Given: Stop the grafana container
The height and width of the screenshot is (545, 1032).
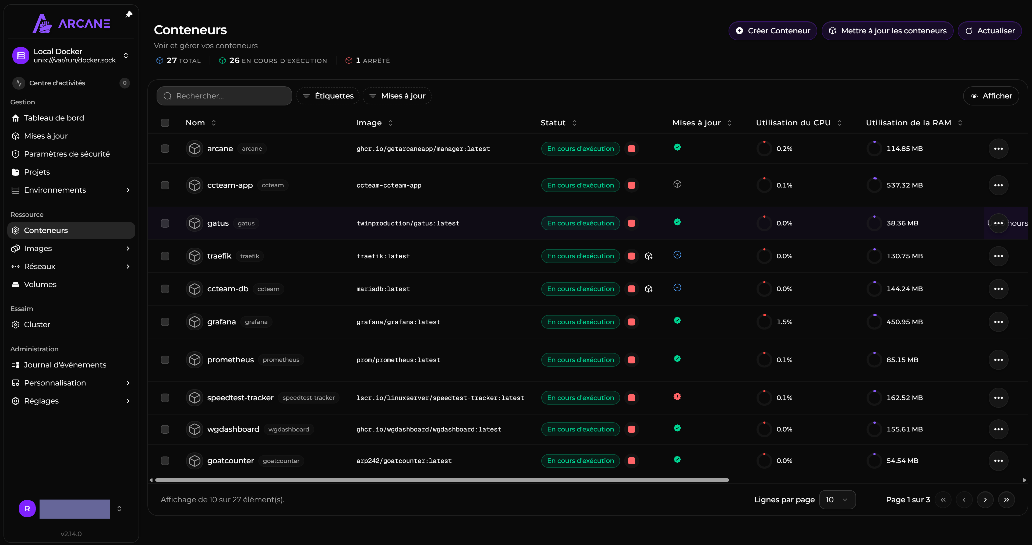Looking at the screenshot, I should pyautogui.click(x=631, y=321).
